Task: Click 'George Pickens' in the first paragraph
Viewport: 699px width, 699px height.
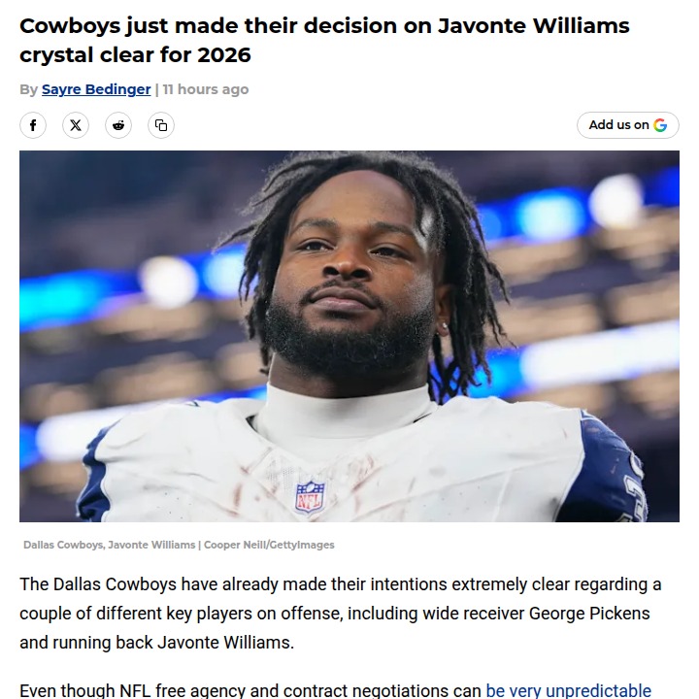Action: (x=589, y=614)
